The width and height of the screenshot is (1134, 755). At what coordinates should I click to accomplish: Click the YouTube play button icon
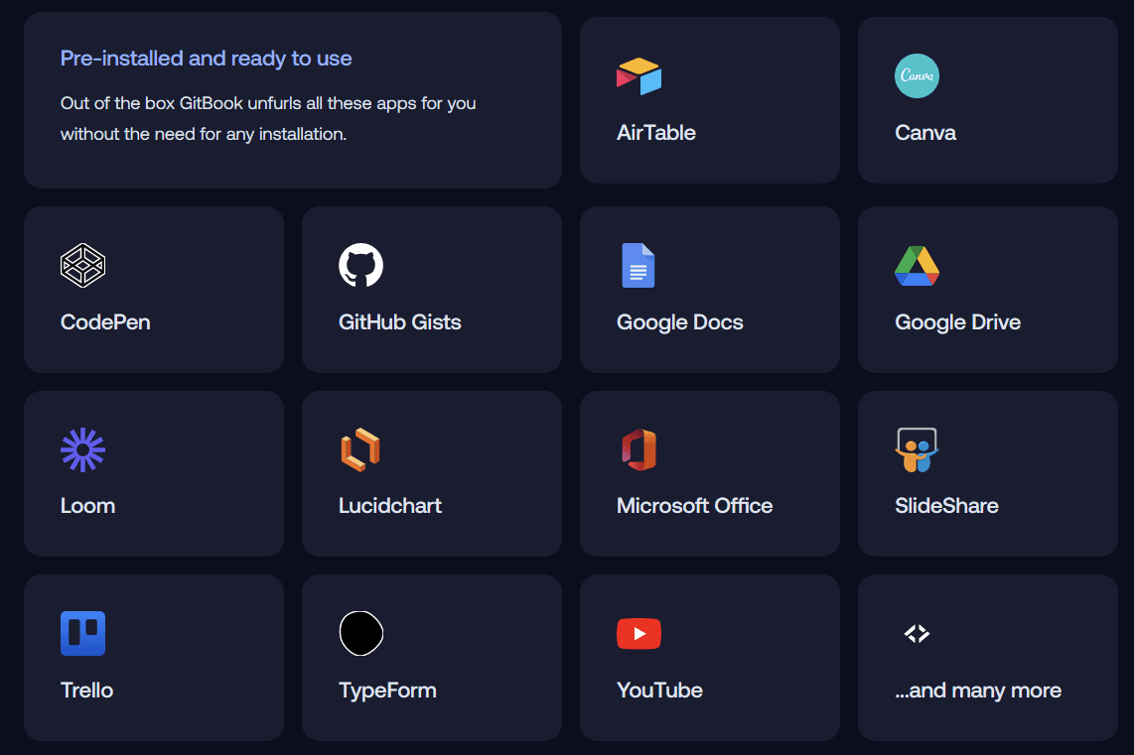(x=638, y=633)
